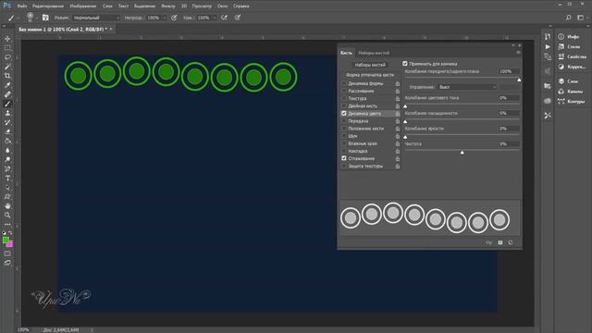Click the foreground/background jitter slider handle

(x=519, y=80)
